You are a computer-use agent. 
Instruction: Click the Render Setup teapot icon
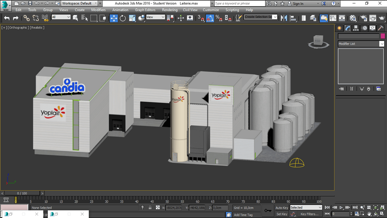tap(363, 18)
